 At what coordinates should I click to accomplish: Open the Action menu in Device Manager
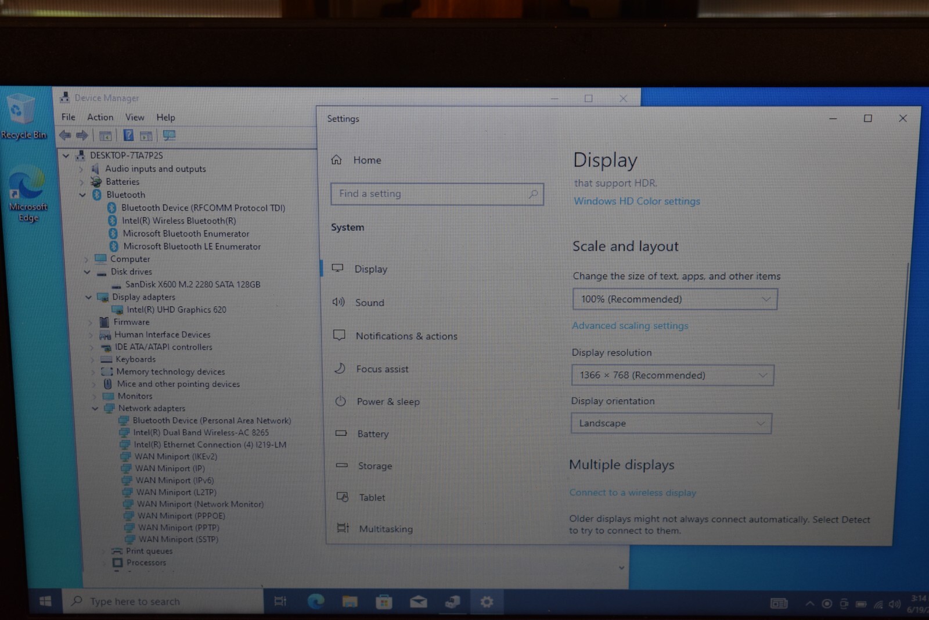pyautogui.click(x=100, y=117)
